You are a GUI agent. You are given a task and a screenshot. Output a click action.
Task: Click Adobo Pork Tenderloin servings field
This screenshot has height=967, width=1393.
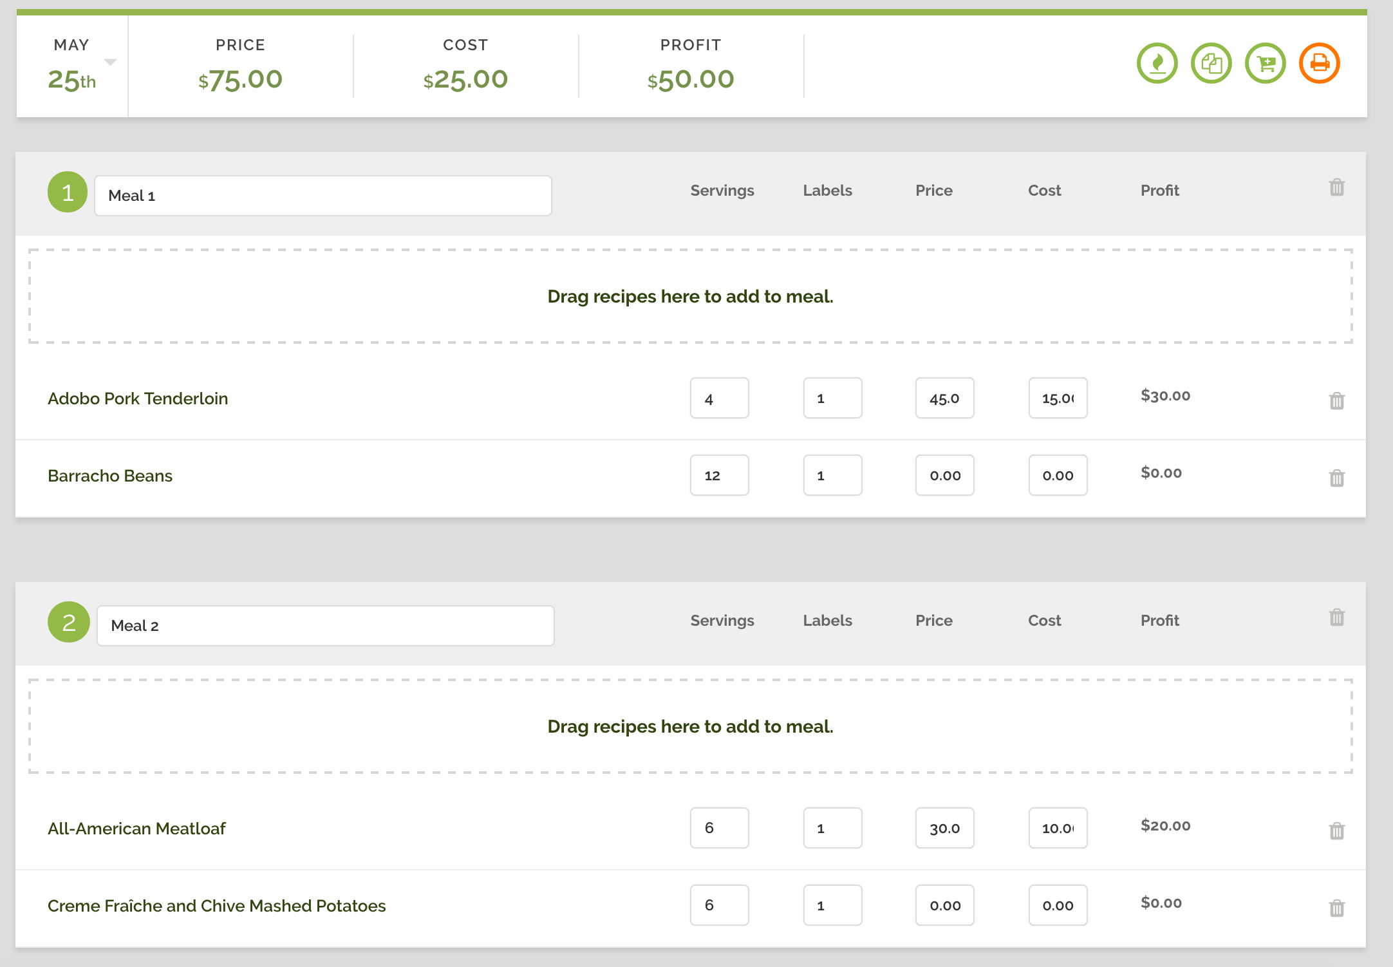click(719, 399)
